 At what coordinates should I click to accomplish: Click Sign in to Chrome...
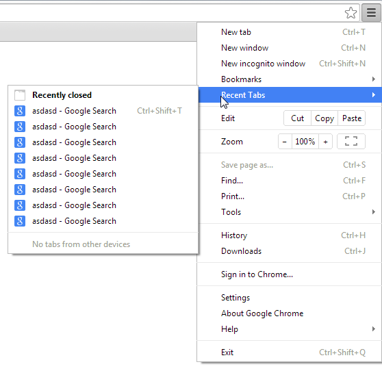click(290, 274)
